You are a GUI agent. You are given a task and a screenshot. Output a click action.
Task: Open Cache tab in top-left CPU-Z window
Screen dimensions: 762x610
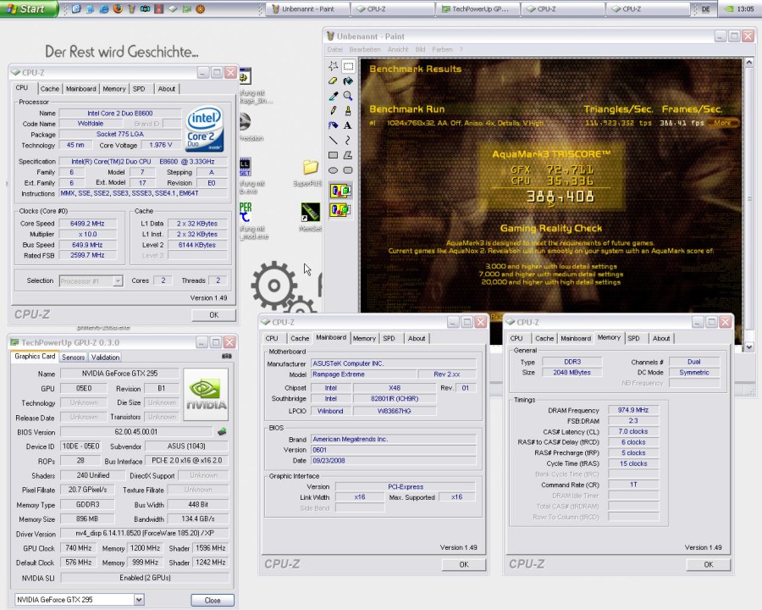pos(50,88)
